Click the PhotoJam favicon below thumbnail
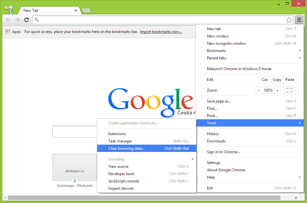This screenshot has height=203, width=307. click(75, 180)
